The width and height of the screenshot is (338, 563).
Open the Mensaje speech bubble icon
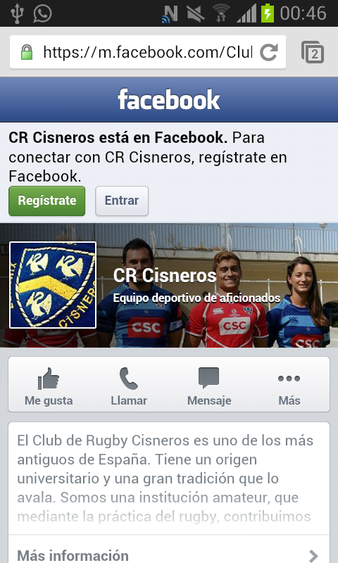point(208,378)
